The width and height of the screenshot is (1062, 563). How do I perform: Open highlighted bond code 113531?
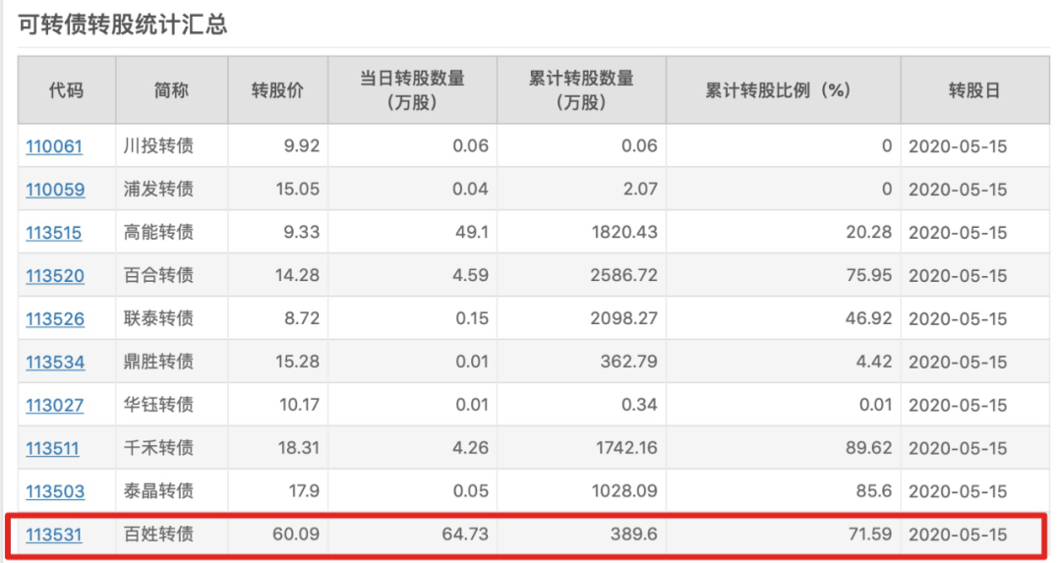pos(53,535)
